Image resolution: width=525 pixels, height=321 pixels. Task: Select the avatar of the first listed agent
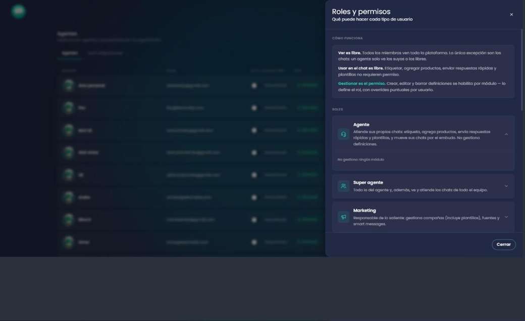click(69, 85)
